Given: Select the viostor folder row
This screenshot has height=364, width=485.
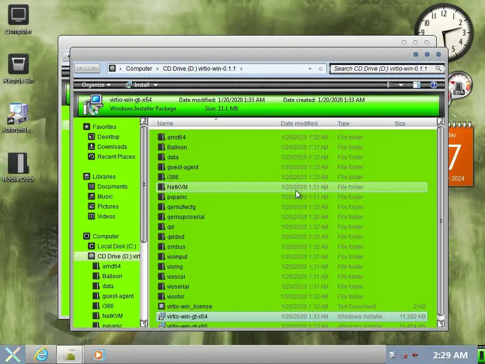Looking at the screenshot, I should coord(292,297).
